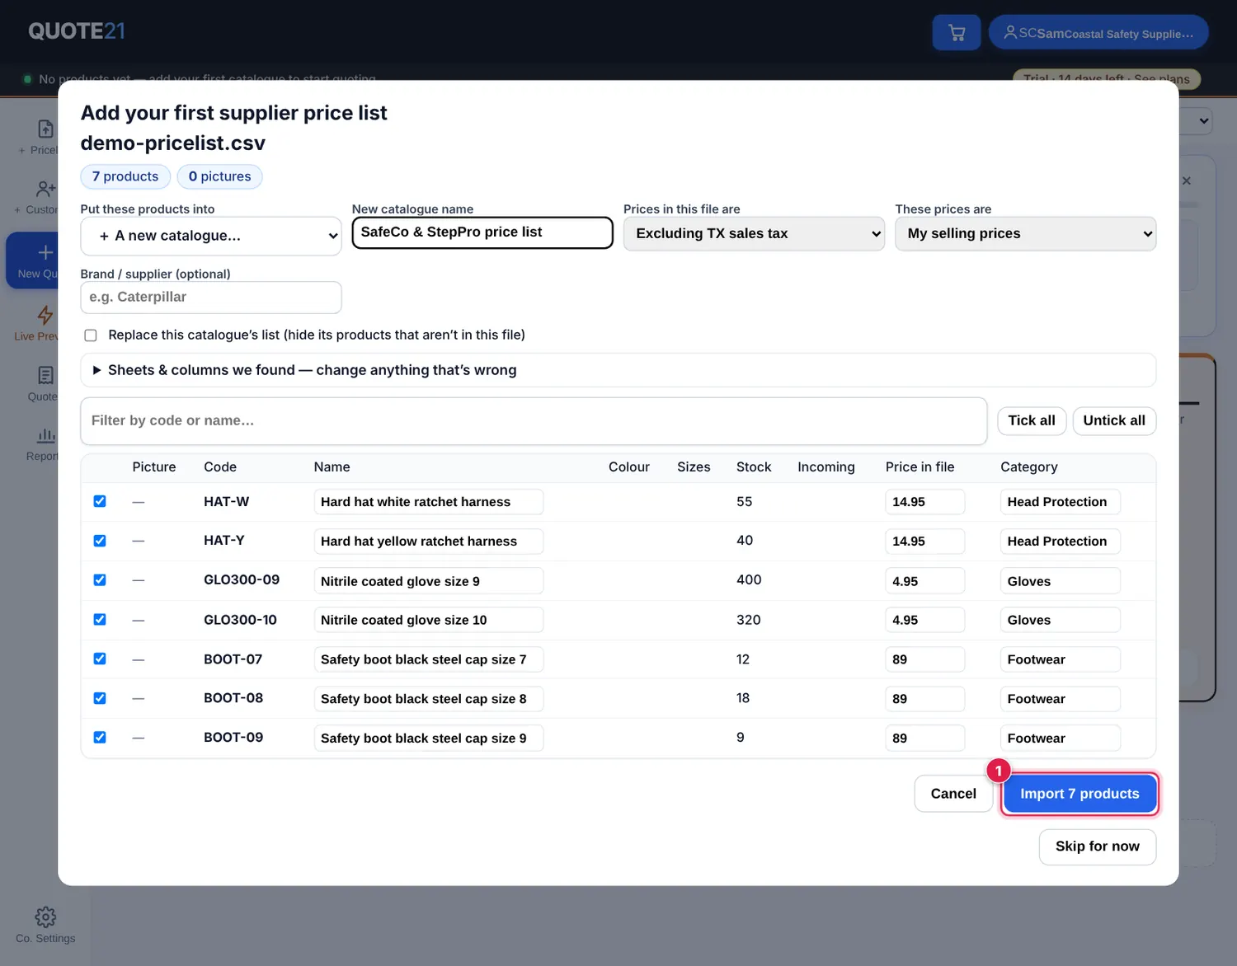1237x966 pixels.
Task: Open the shopping cart icon
Action: [957, 33]
